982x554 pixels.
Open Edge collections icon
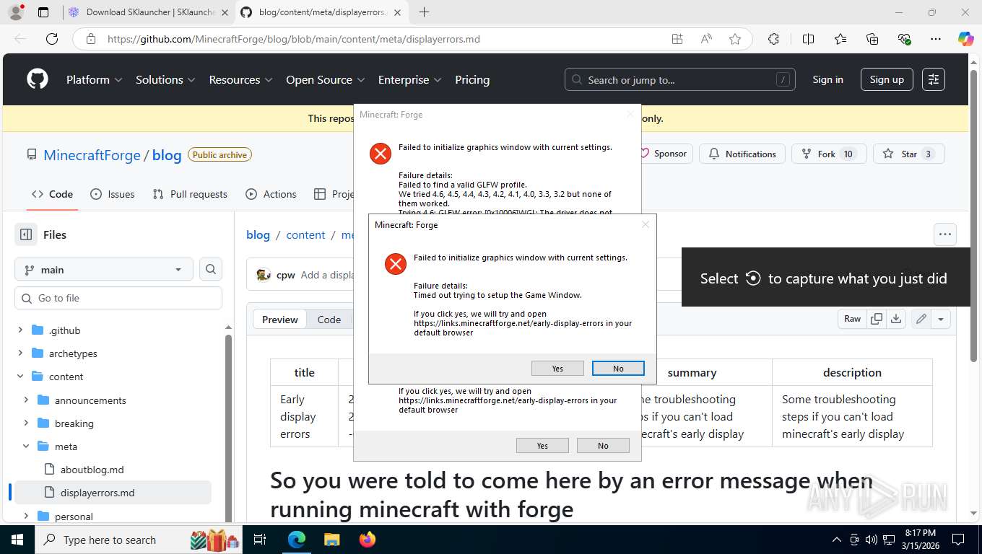point(872,39)
